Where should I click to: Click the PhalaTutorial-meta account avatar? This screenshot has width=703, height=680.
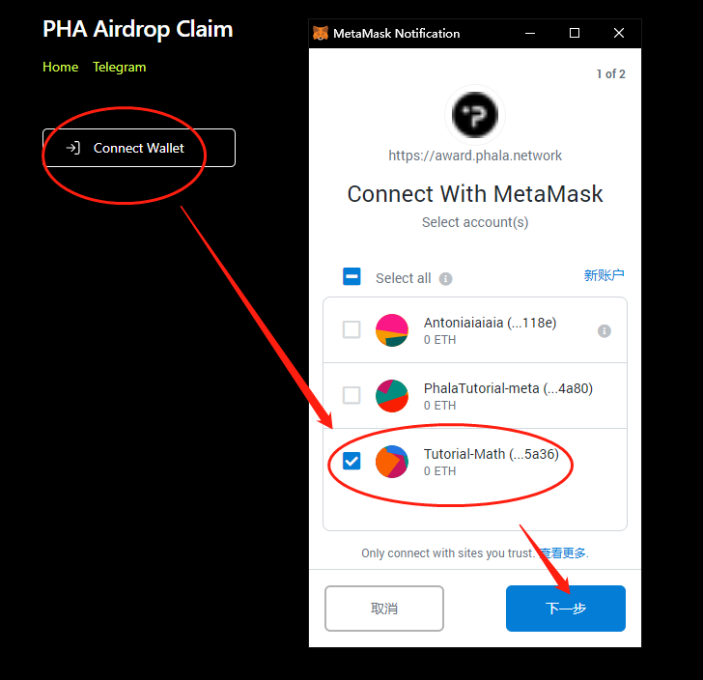click(392, 396)
